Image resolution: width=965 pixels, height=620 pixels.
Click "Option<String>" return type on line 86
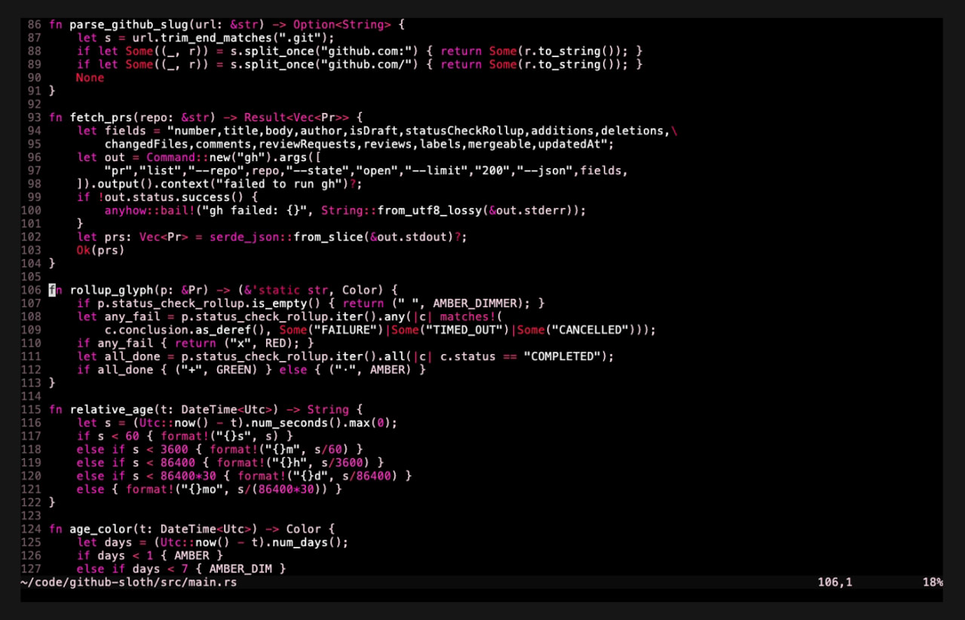(342, 25)
